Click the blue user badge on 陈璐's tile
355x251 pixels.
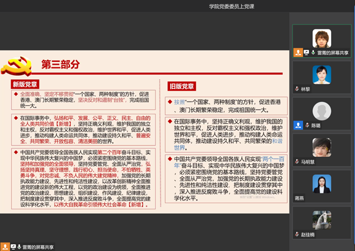click(x=298, y=125)
